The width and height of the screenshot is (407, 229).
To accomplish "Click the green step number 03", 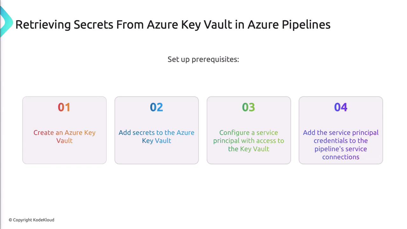I will 249,108.
